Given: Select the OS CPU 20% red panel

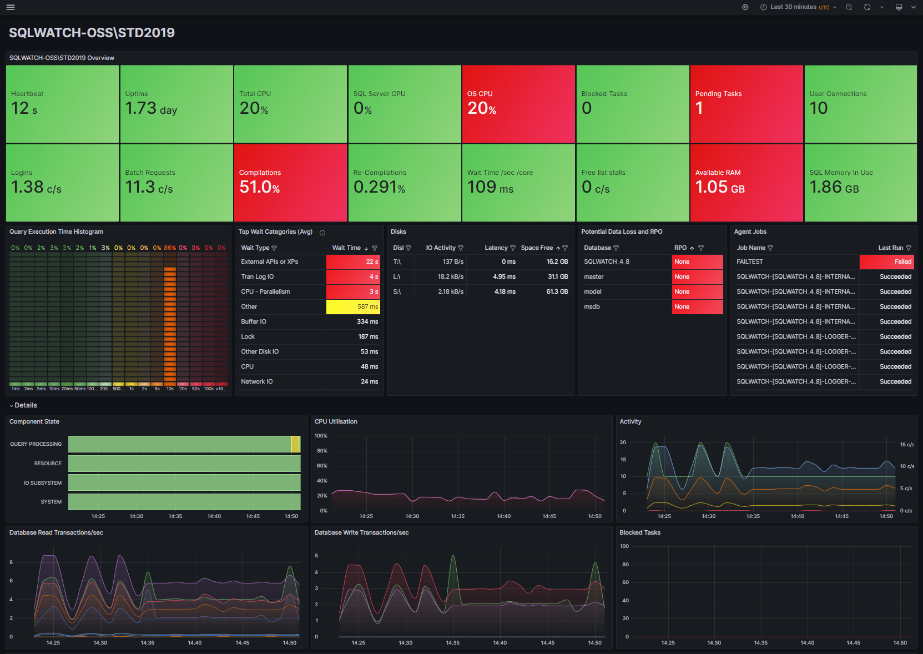Looking at the screenshot, I should [518, 104].
